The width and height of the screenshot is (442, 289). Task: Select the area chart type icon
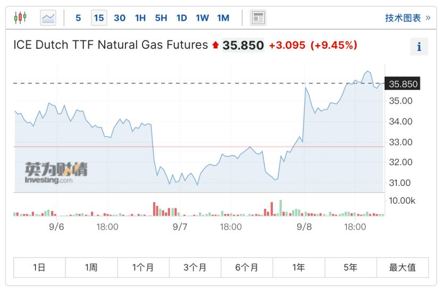pos(48,18)
